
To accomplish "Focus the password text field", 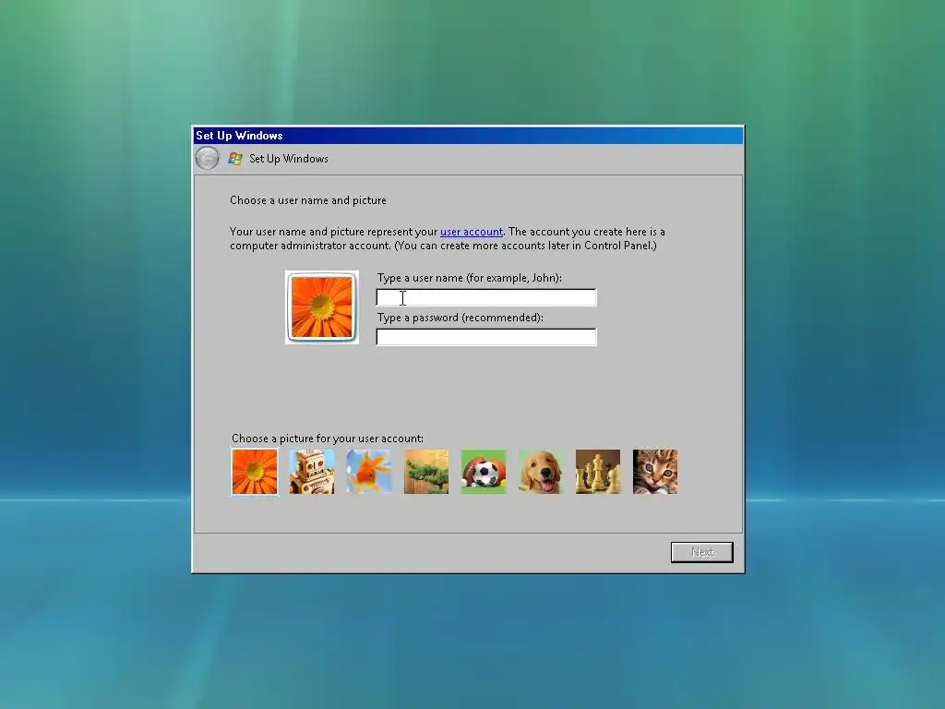I will 486,337.
